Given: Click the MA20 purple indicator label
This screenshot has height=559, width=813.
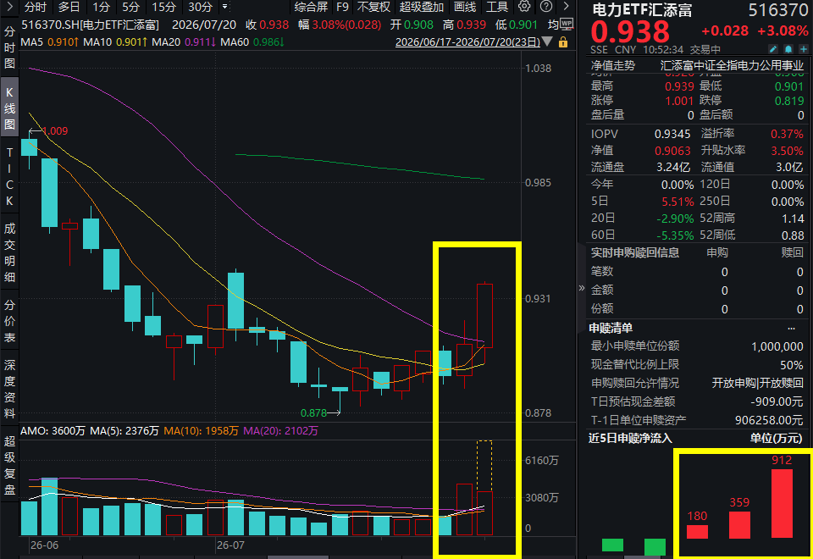Looking at the screenshot, I should [x=184, y=42].
